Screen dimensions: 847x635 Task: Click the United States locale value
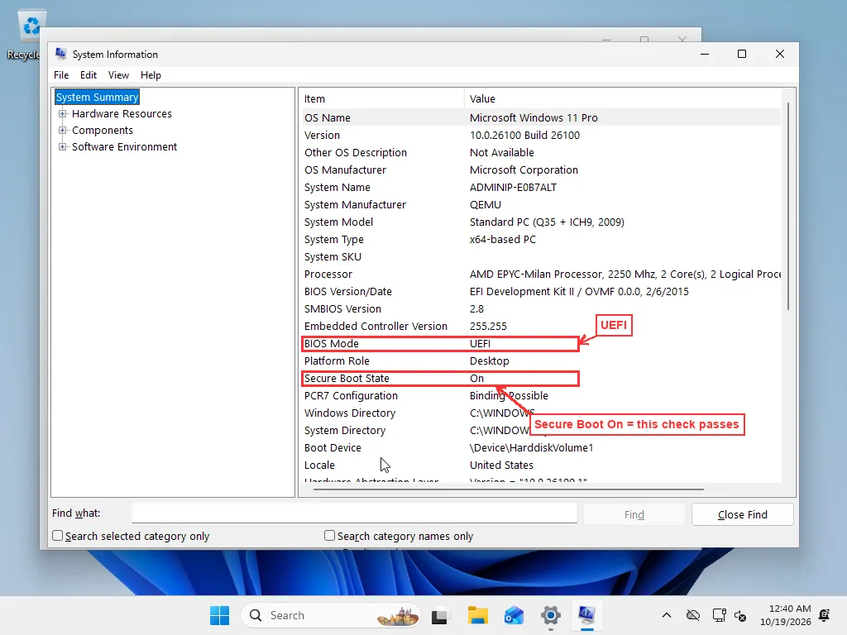(501, 465)
